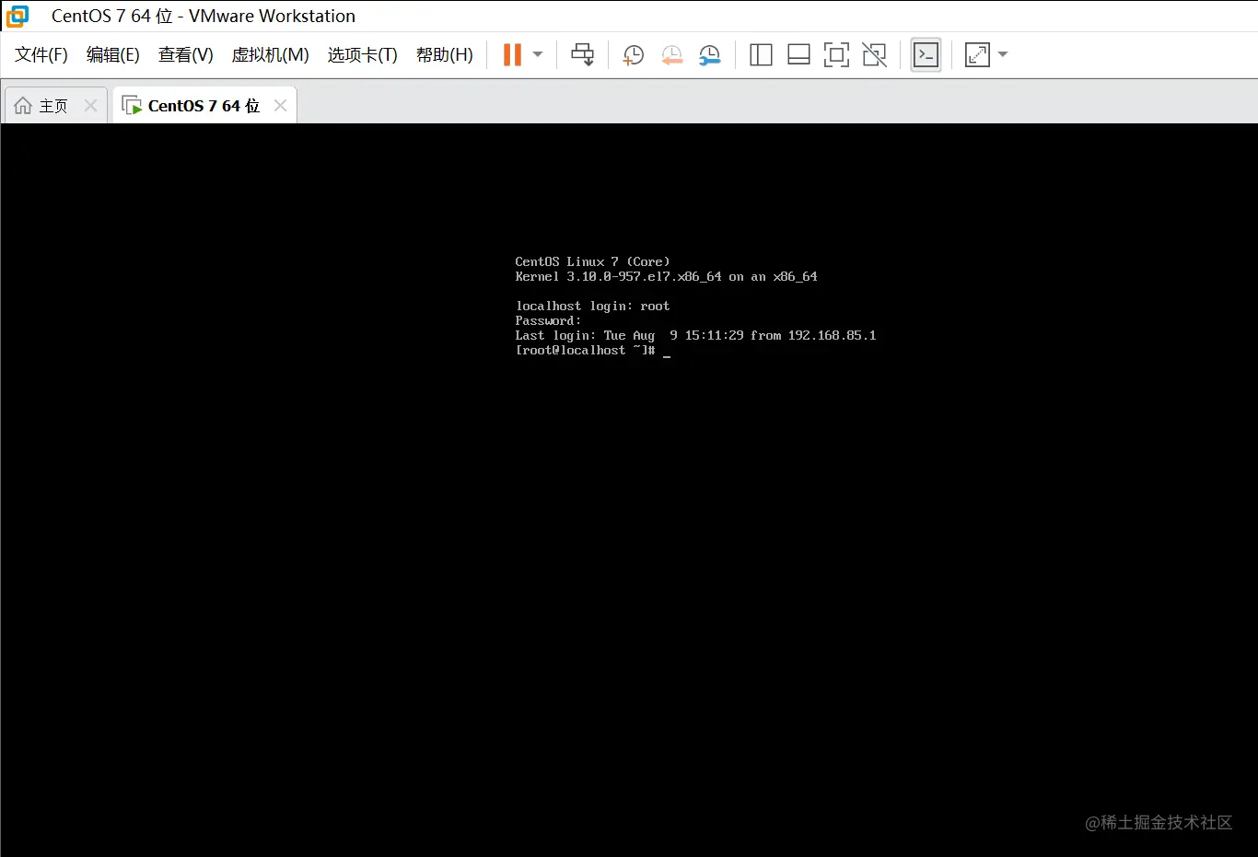Toggle the thumbnail bar view icon
1258x857 pixels.
pos(798,55)
